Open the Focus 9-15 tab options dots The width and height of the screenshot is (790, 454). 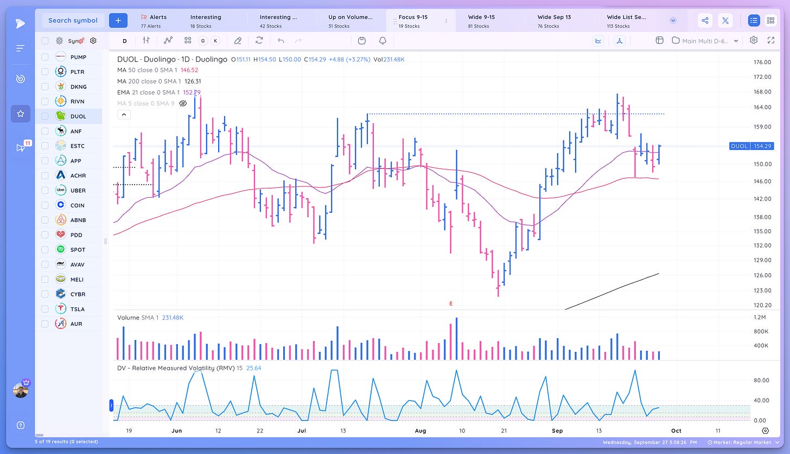pyautogui.click(x=447, y=21)
